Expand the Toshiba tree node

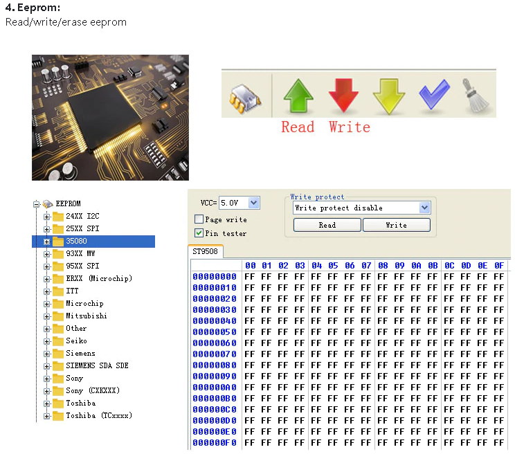coord(46,403)
